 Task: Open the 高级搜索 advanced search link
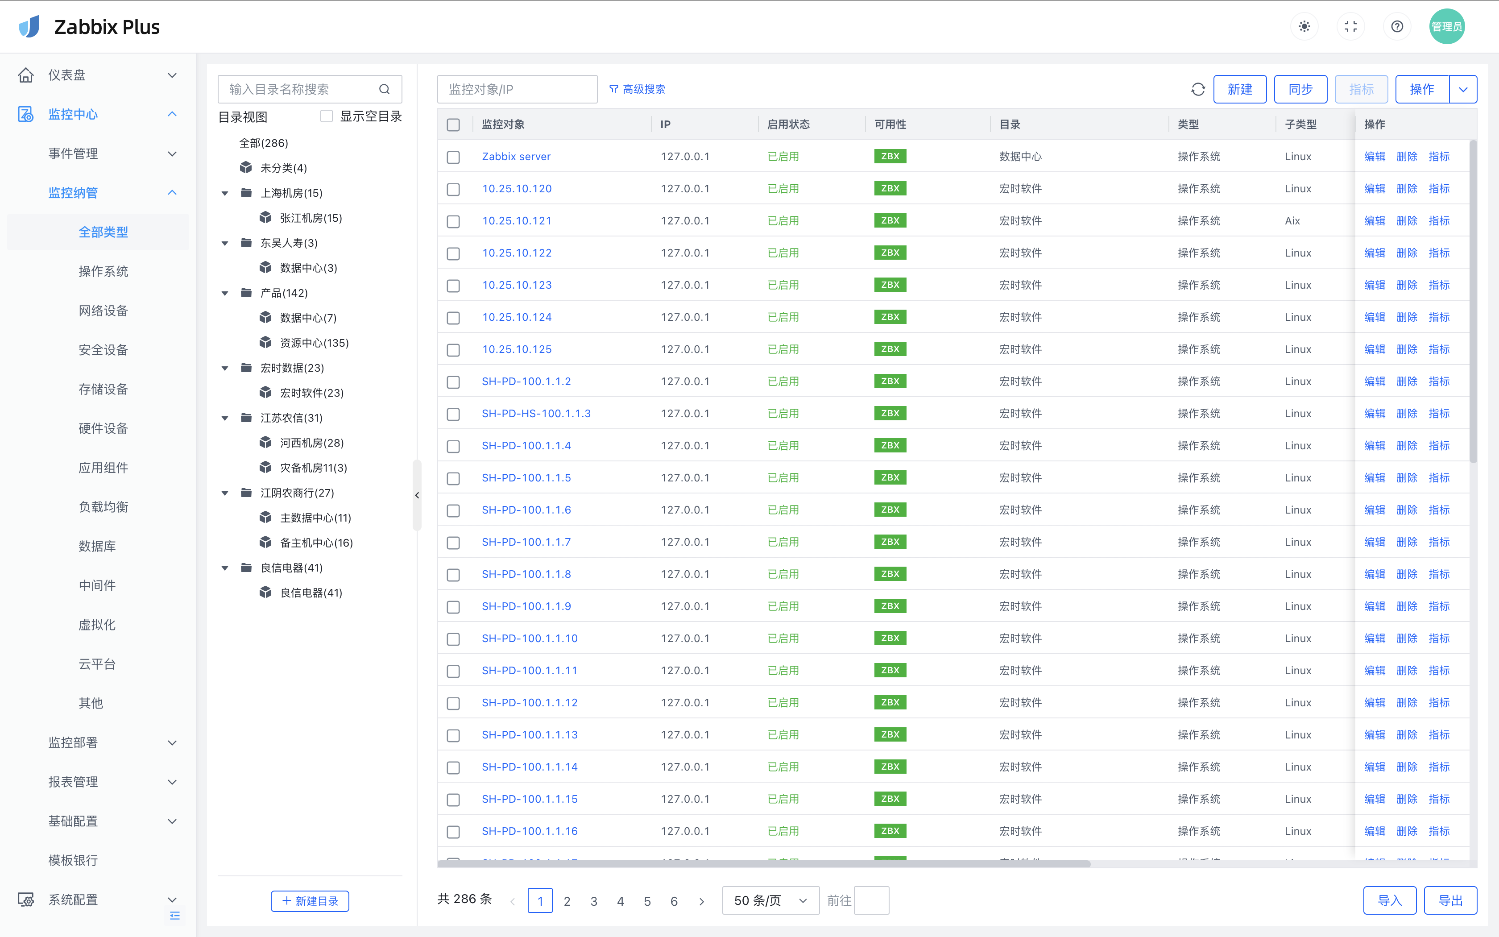coord(638,89)
